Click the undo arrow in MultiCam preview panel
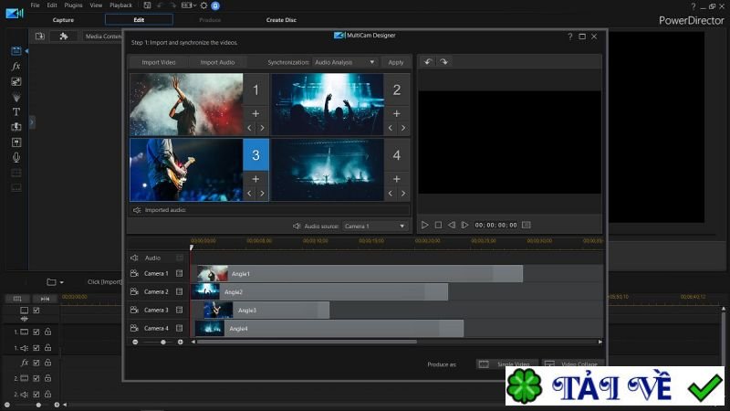 [x=428, y=62]
